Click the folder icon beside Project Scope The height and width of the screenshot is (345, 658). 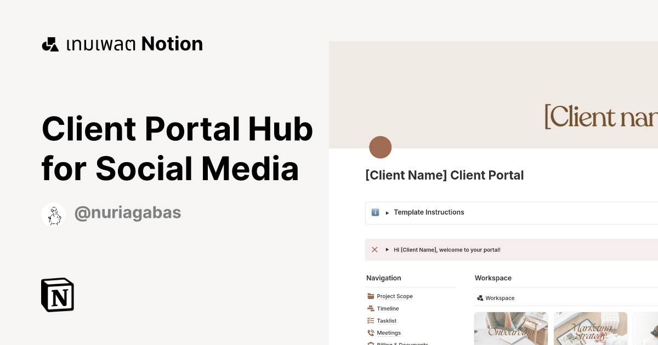pos(370,296)
